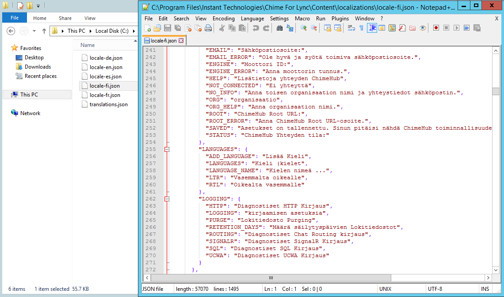Collapse the LANGUAGES block fold marker
504x297 pixels.
coord(167,149)
